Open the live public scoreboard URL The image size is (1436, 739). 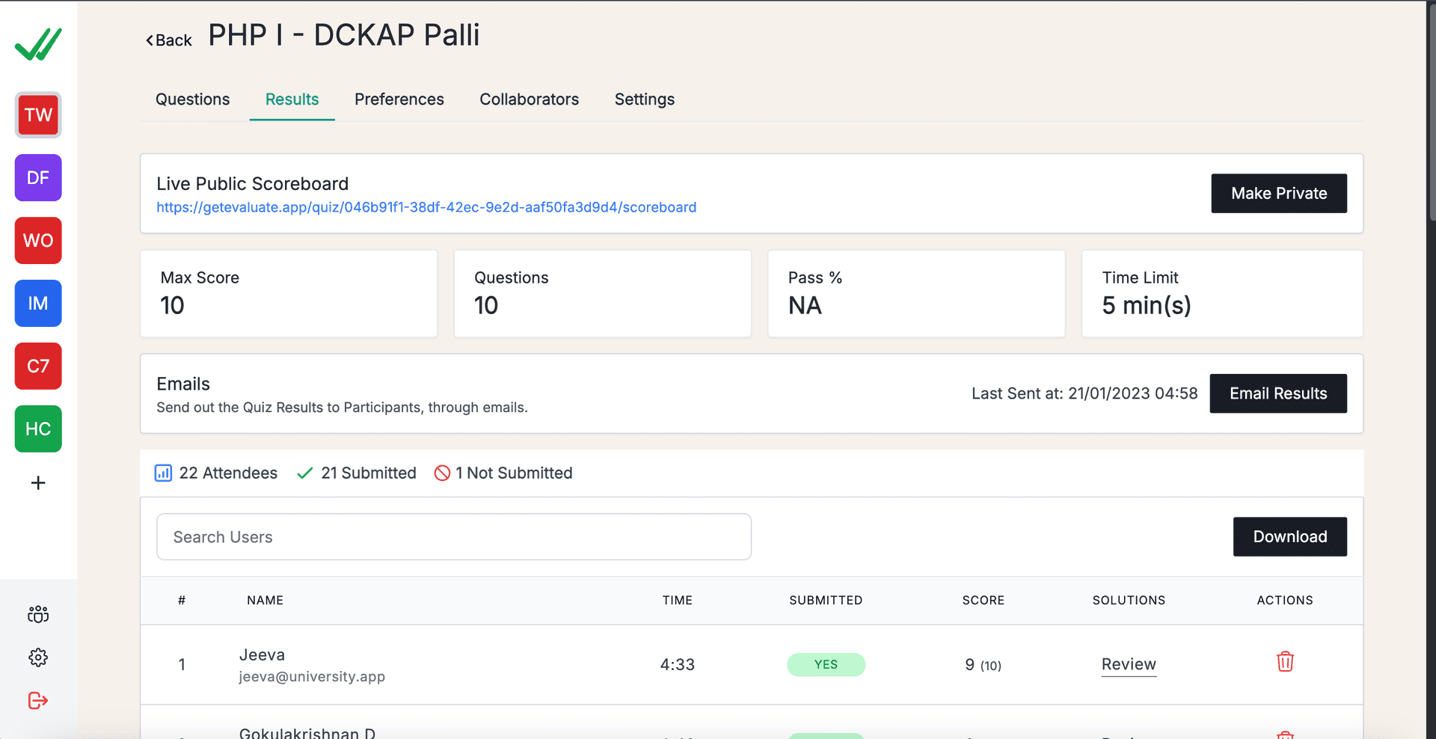426,207
